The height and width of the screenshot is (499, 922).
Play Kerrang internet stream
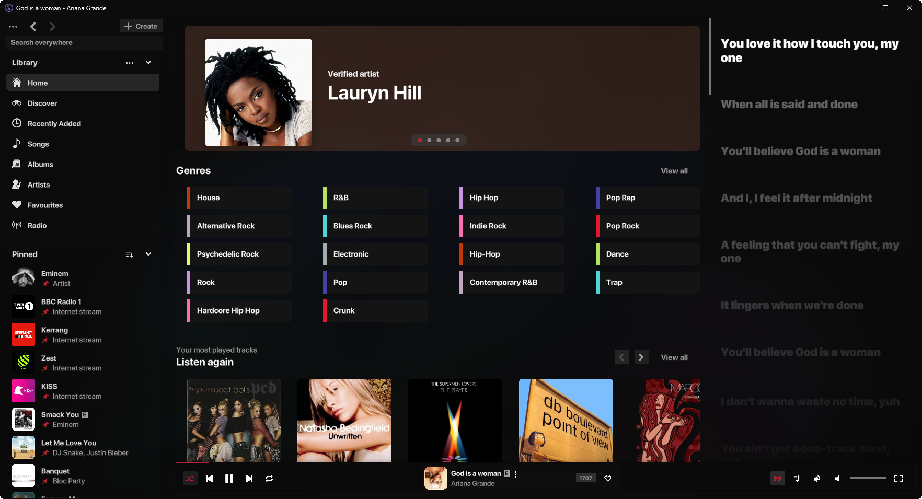coord(83,334)
